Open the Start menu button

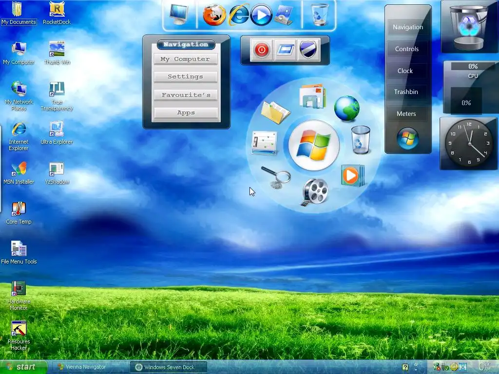(x=22, y=367)
